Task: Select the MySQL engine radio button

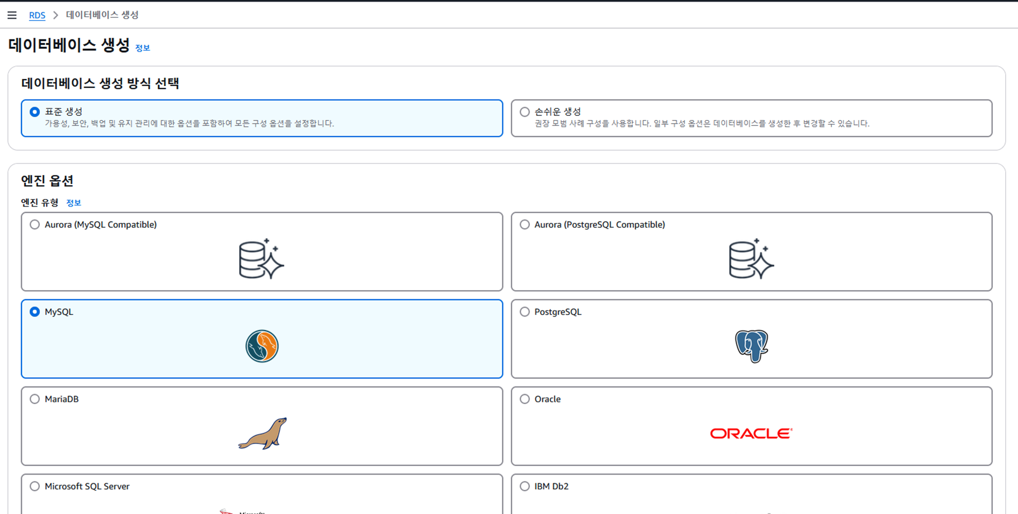Action: pos(34,312)
